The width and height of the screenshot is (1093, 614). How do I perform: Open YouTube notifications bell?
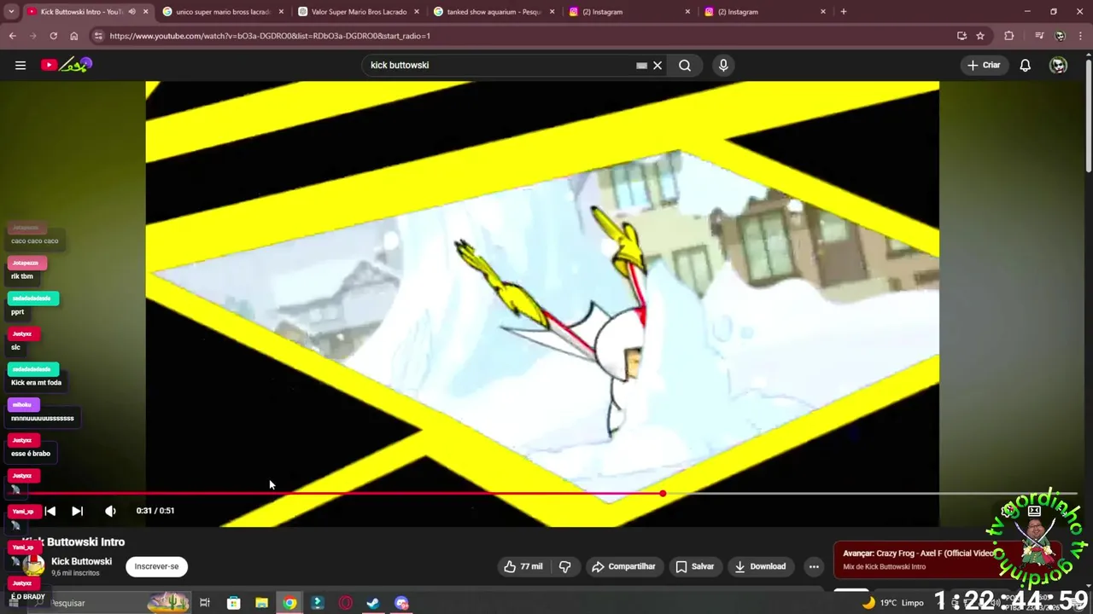click(1026, 65)
